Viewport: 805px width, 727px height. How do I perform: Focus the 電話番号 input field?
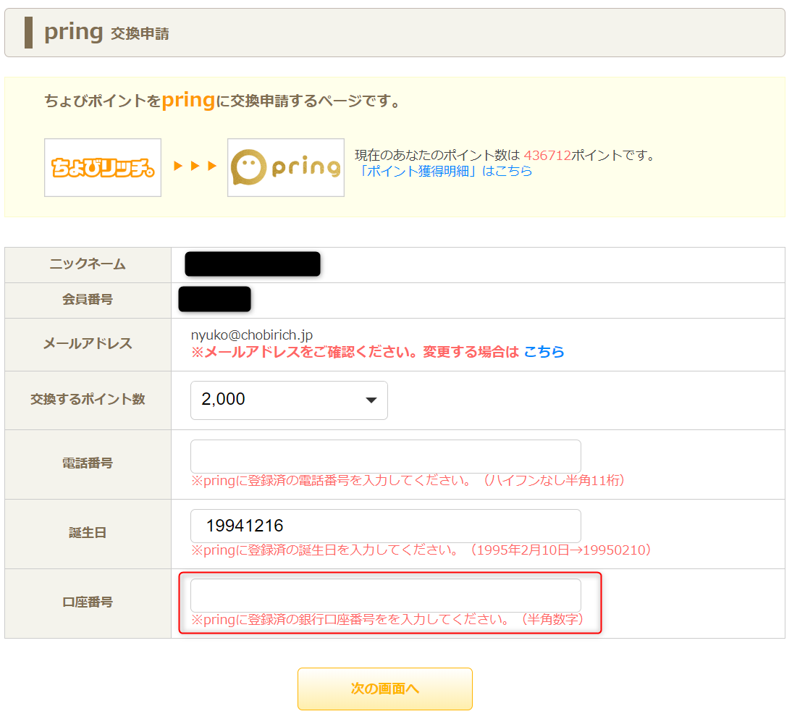[386, 456]
